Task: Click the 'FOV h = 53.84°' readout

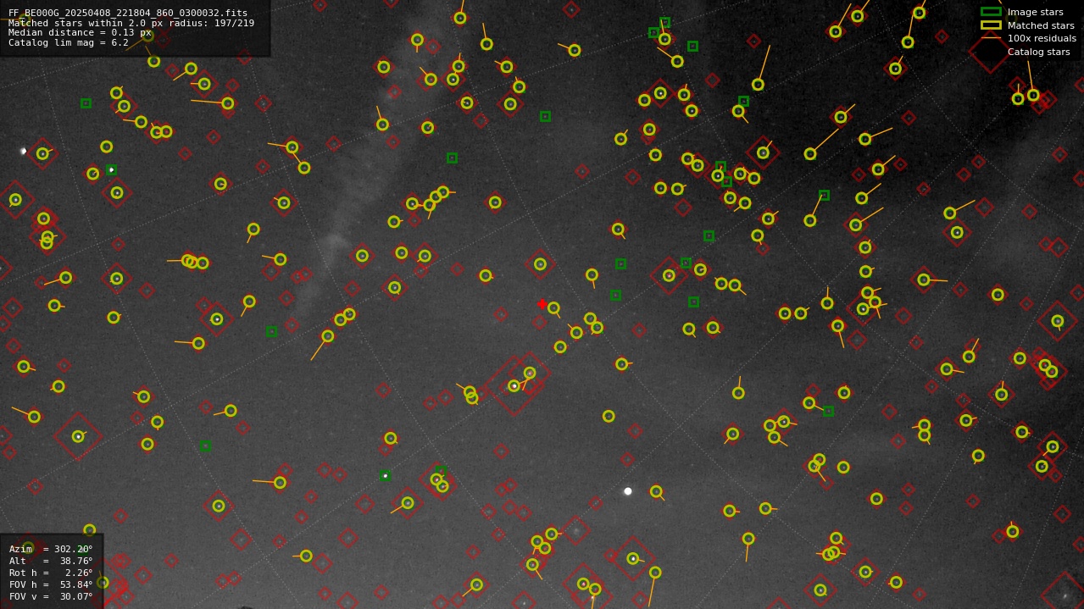Action: (51, 584)
